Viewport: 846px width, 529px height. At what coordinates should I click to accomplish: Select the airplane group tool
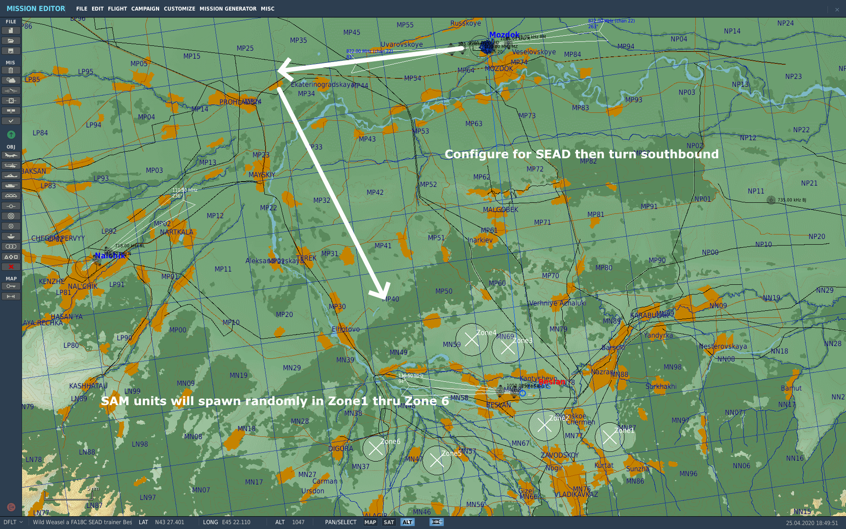(x=11, y=155)
